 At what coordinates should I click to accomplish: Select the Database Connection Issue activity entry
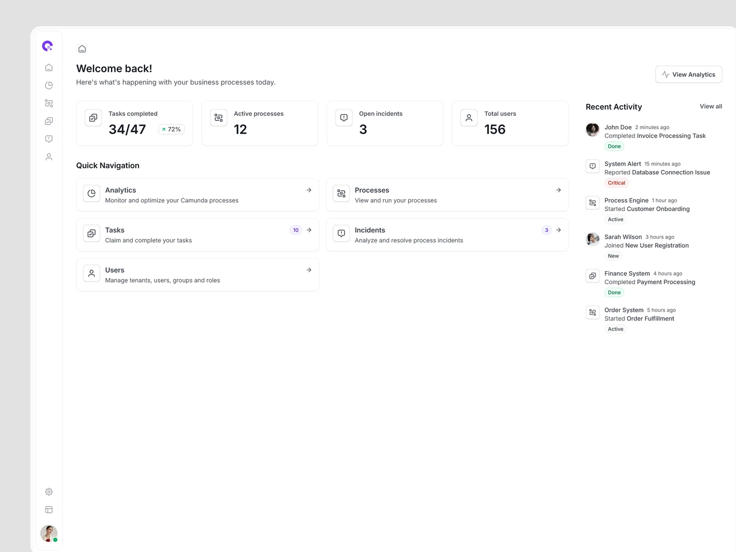(x=656, y=172)
